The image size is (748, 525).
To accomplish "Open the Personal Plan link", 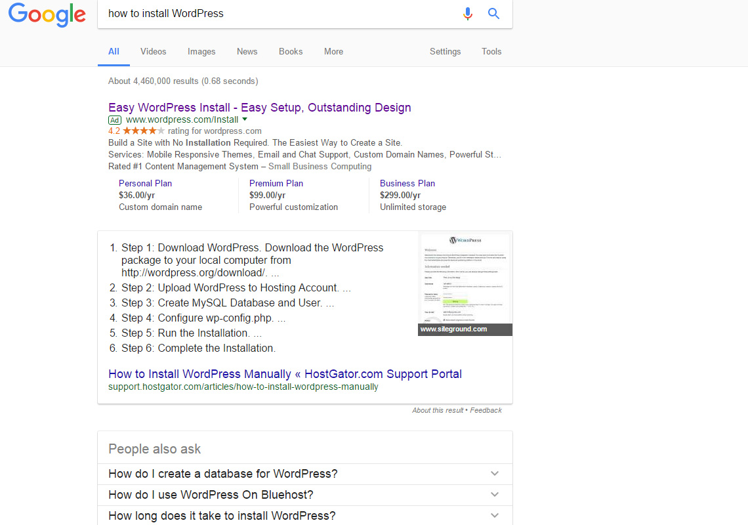I will coord(145,183).
